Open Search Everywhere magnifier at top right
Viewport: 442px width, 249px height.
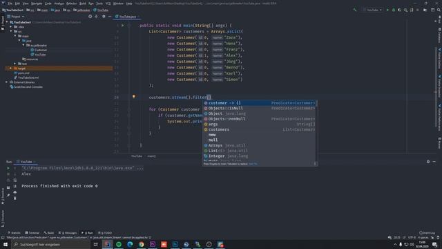point(439,10)
